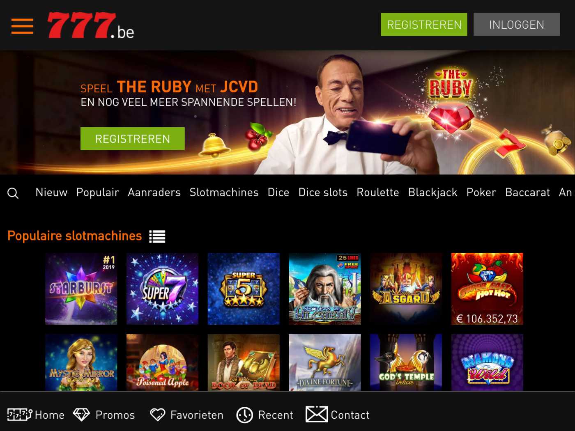Launch the Starburst slot game
The width and height of the screenshot is (575, 431).
pos(81,289)
